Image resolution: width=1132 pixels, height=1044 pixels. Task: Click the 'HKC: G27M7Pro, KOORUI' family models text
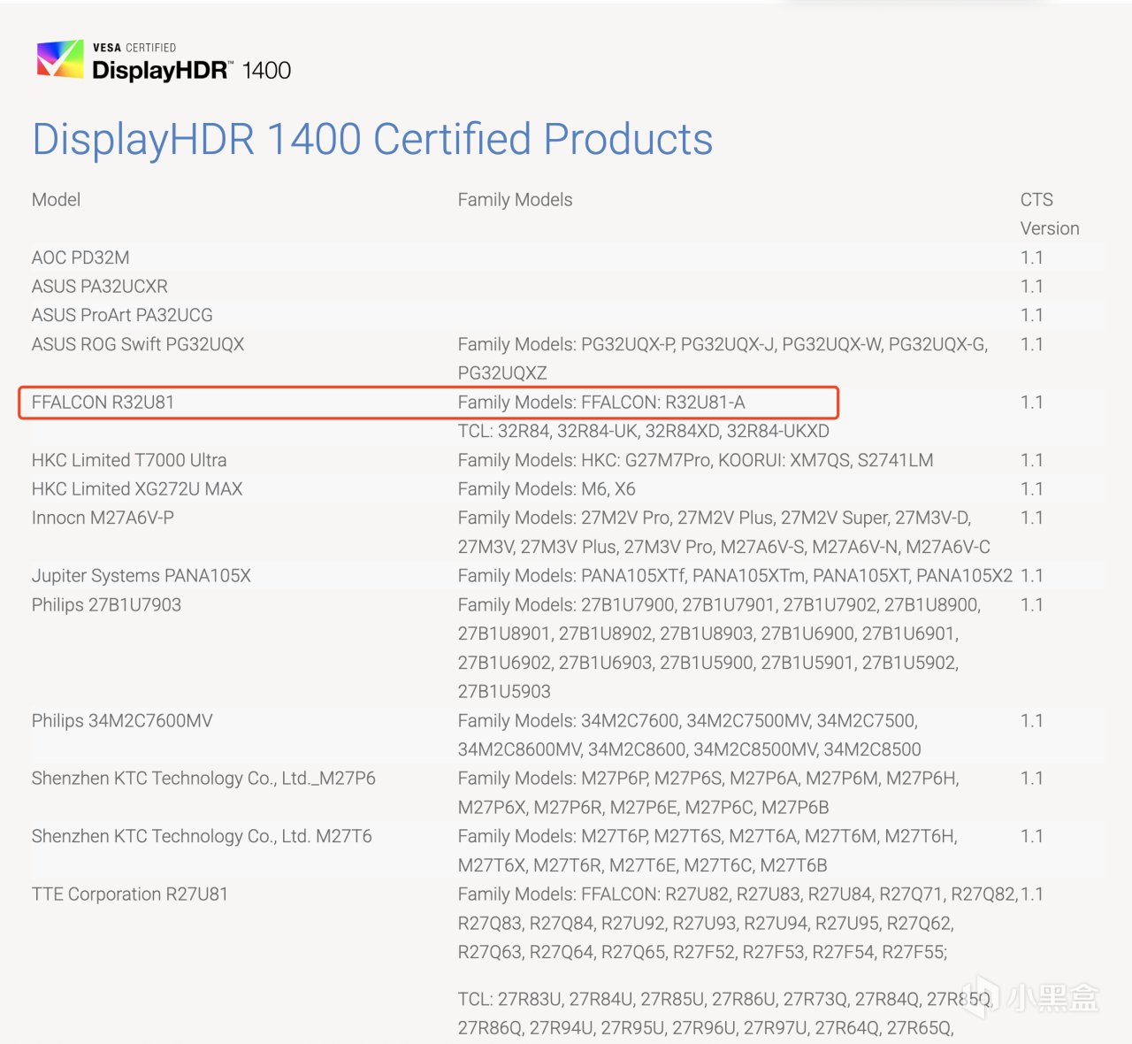click(695, 460)
